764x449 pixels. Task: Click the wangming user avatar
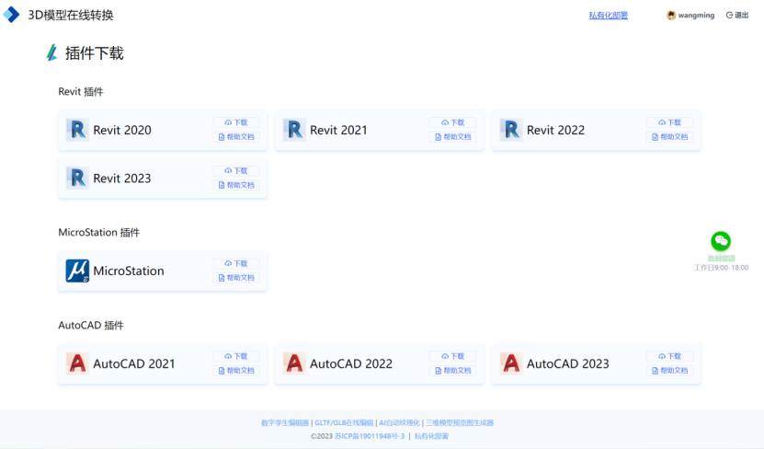click(671, 15)
